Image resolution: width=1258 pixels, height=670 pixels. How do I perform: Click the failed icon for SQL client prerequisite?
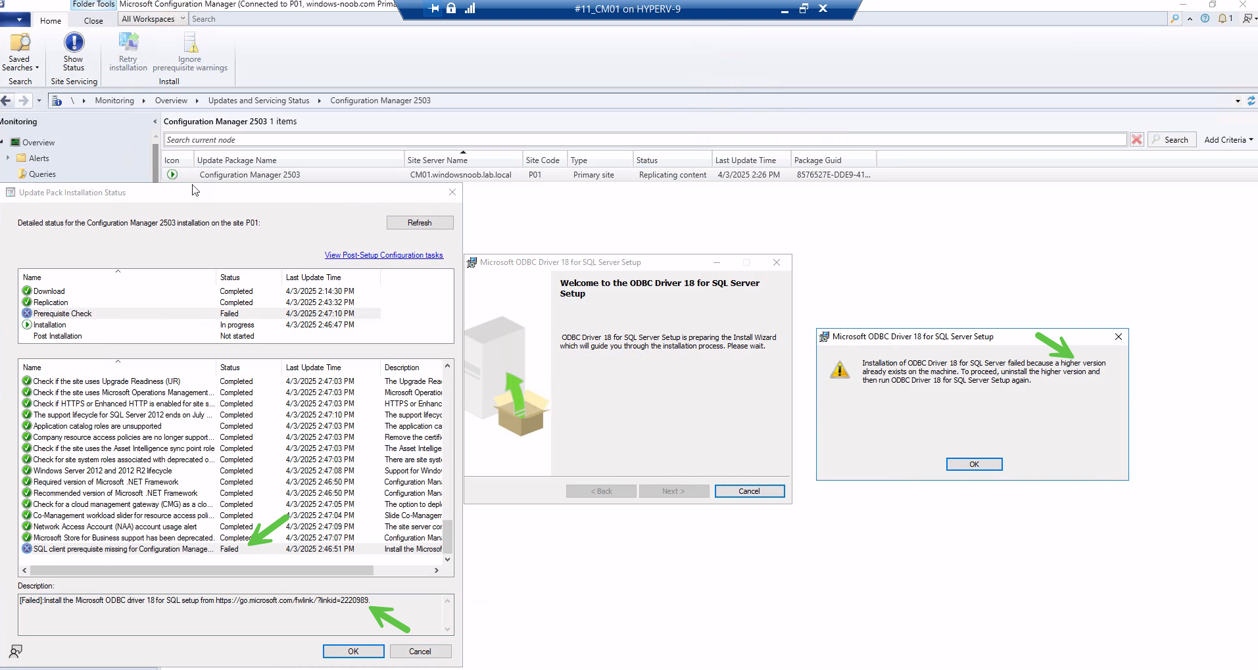(27, 549)
